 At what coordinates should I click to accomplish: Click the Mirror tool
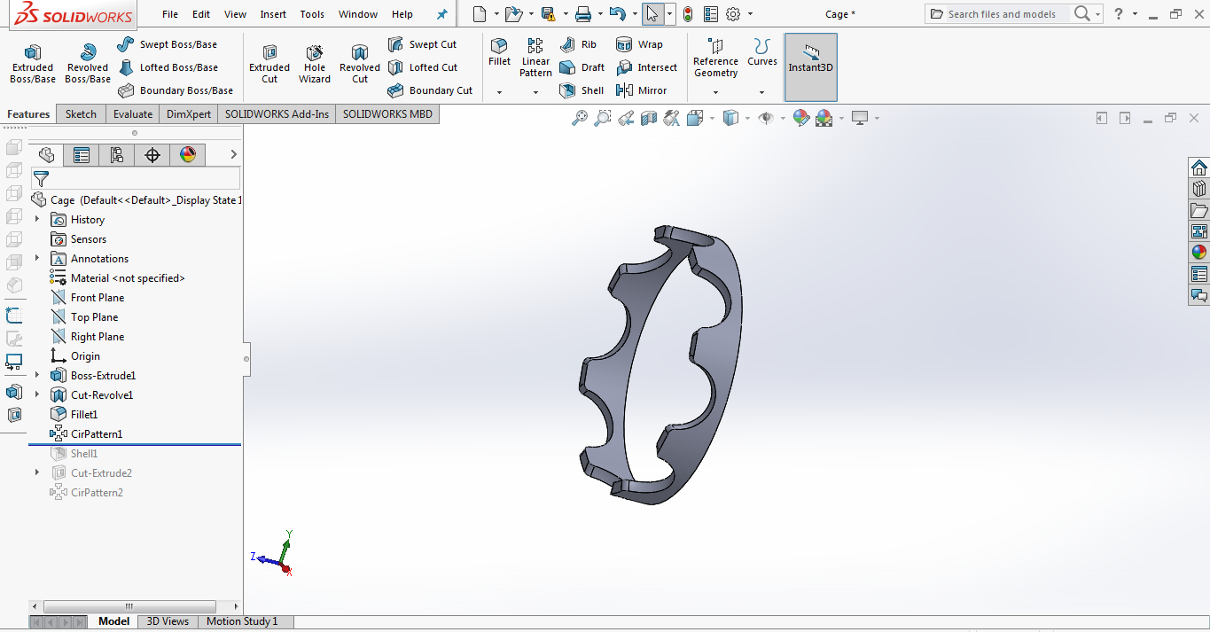click(641, 90)
